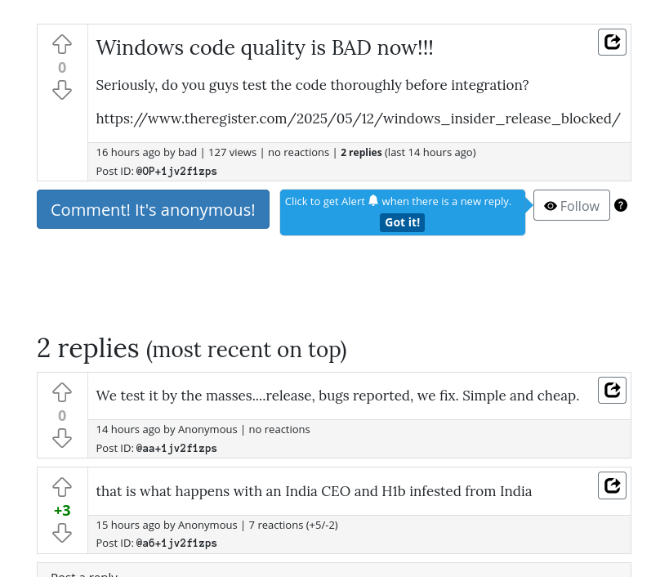Upvote the 'test it by the masses' reply
The image size is (669, 577).
click(62, 392)
